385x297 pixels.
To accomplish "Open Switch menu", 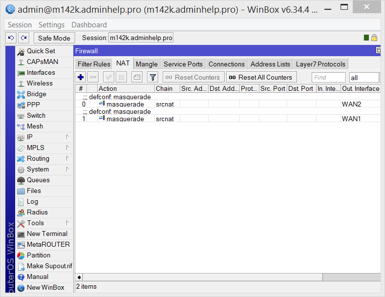I will 44,116.
